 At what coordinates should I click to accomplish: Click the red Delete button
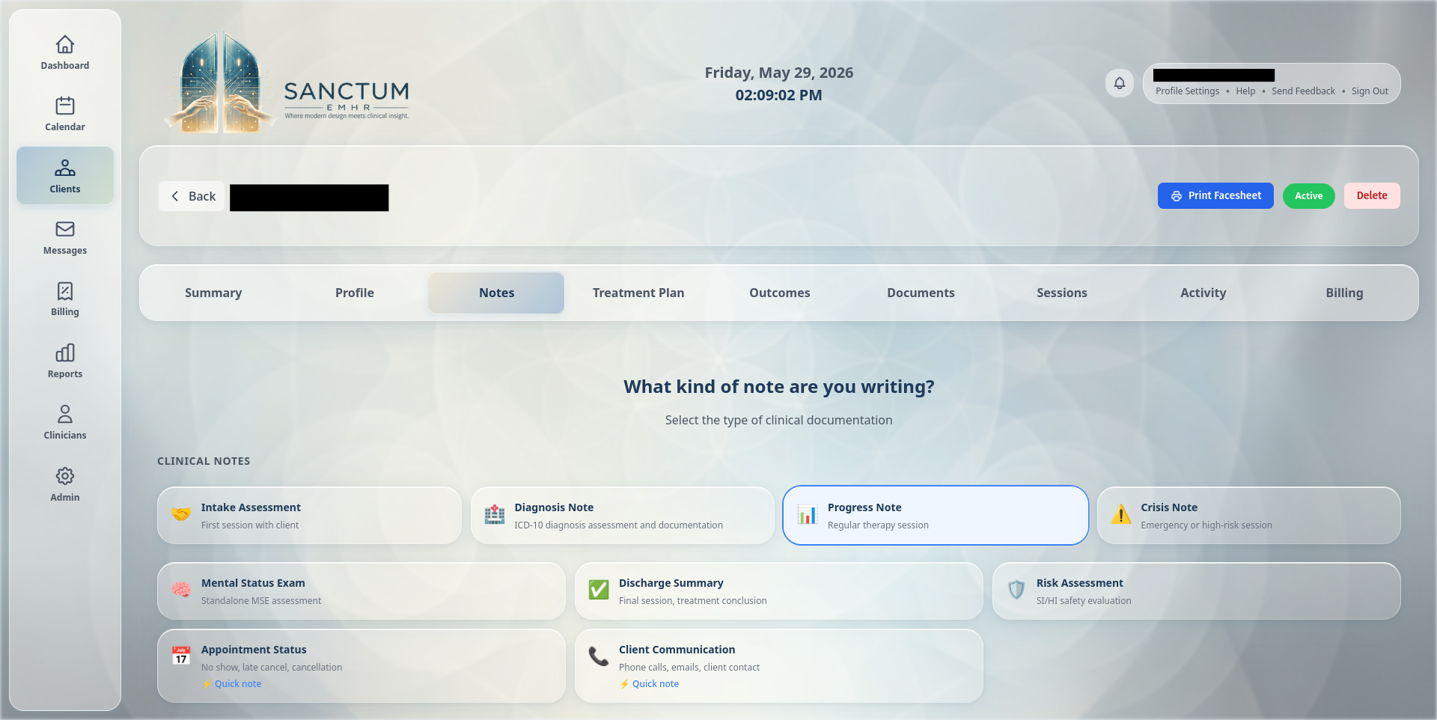click(x=1372, y=196)
